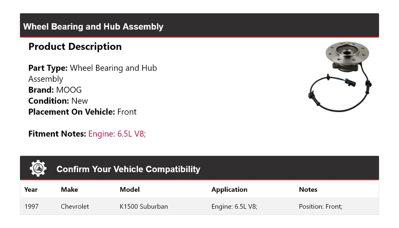Open the wheel hub product image
This screenshot has width=399, height=228.
coord(340,76)
